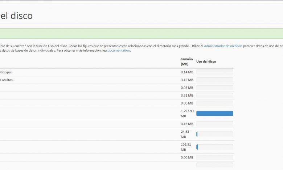The width and height of the screenshot is (283, 170).
Task: Click the usage bar for 24.63 MB row
Action: tap(214, 134)
